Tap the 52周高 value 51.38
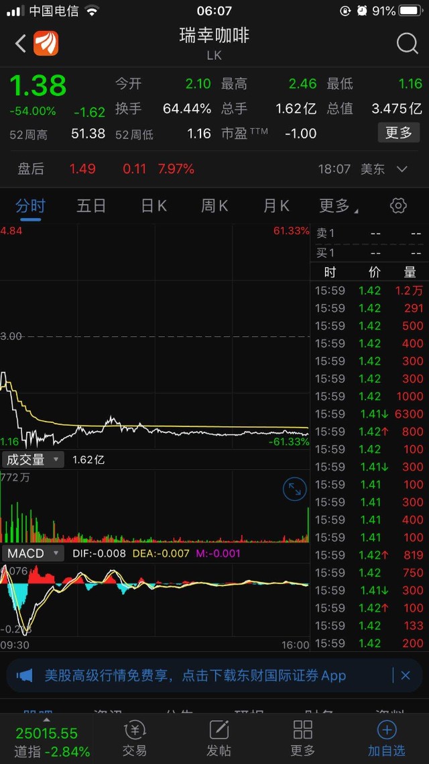 [x=88, y=133]
